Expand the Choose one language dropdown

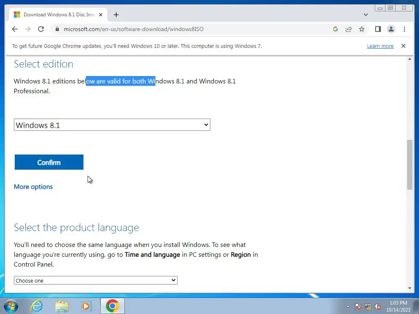96,280
